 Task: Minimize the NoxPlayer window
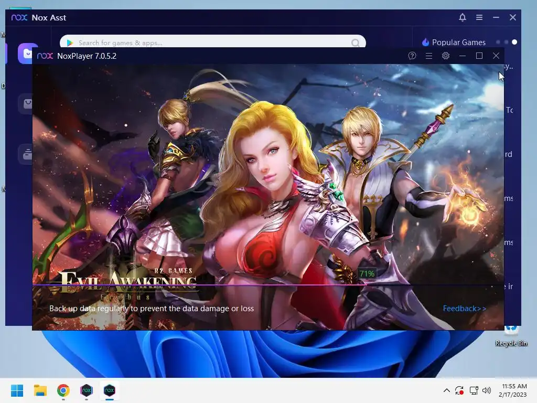tap(463, 56)
